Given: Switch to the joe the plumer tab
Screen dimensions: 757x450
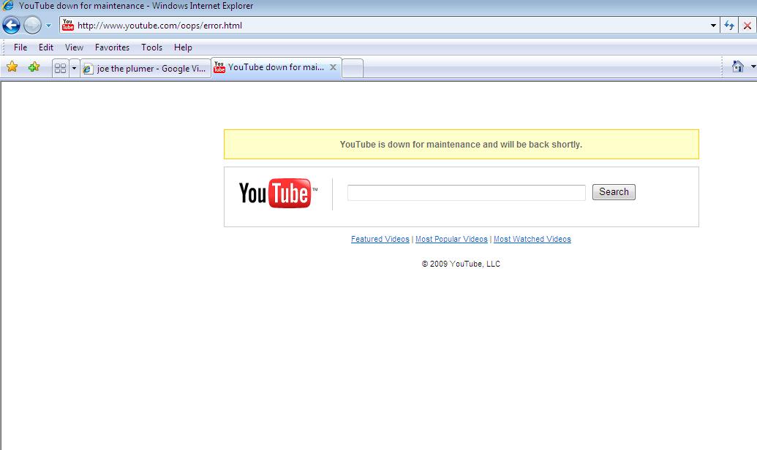Looking at the screenshot, I should (146, 69).
